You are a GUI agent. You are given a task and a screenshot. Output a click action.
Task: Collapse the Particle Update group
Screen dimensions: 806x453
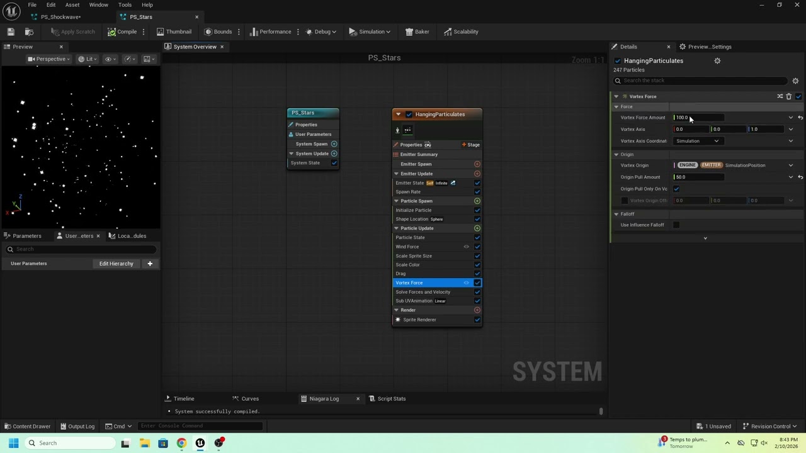(x=396, y=228)
